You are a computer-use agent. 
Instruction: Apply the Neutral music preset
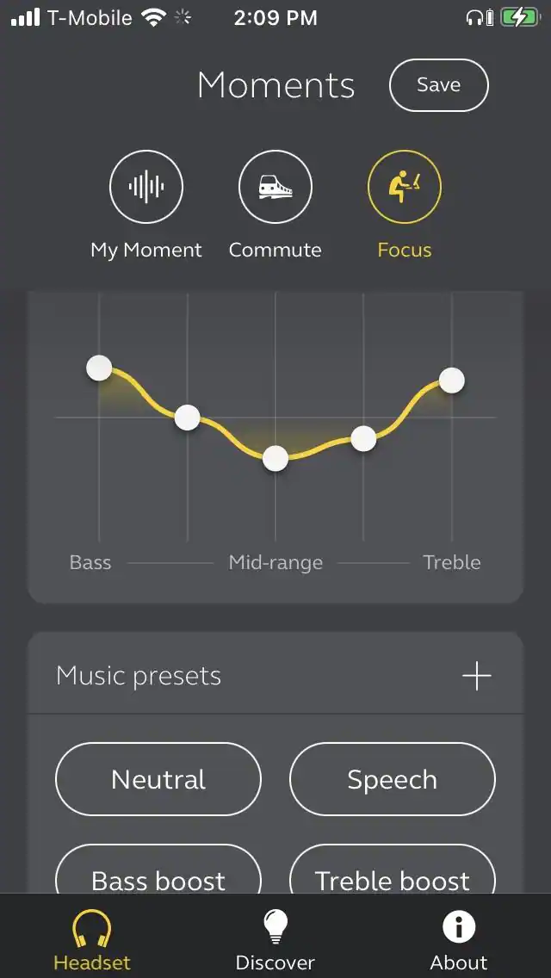point(158,779)
